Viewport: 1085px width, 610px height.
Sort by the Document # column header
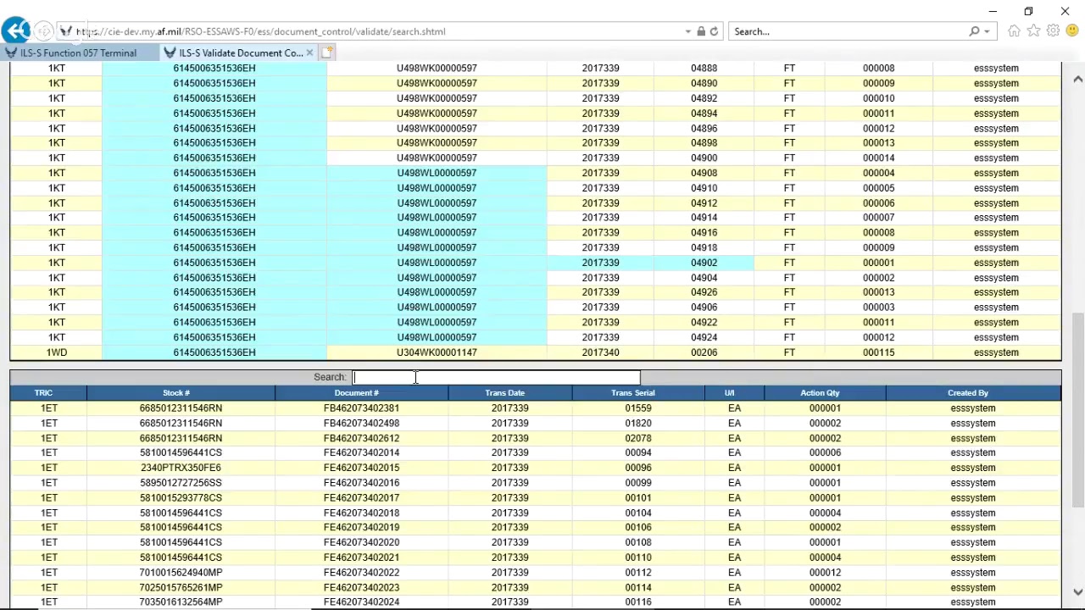tap(357, 393)
